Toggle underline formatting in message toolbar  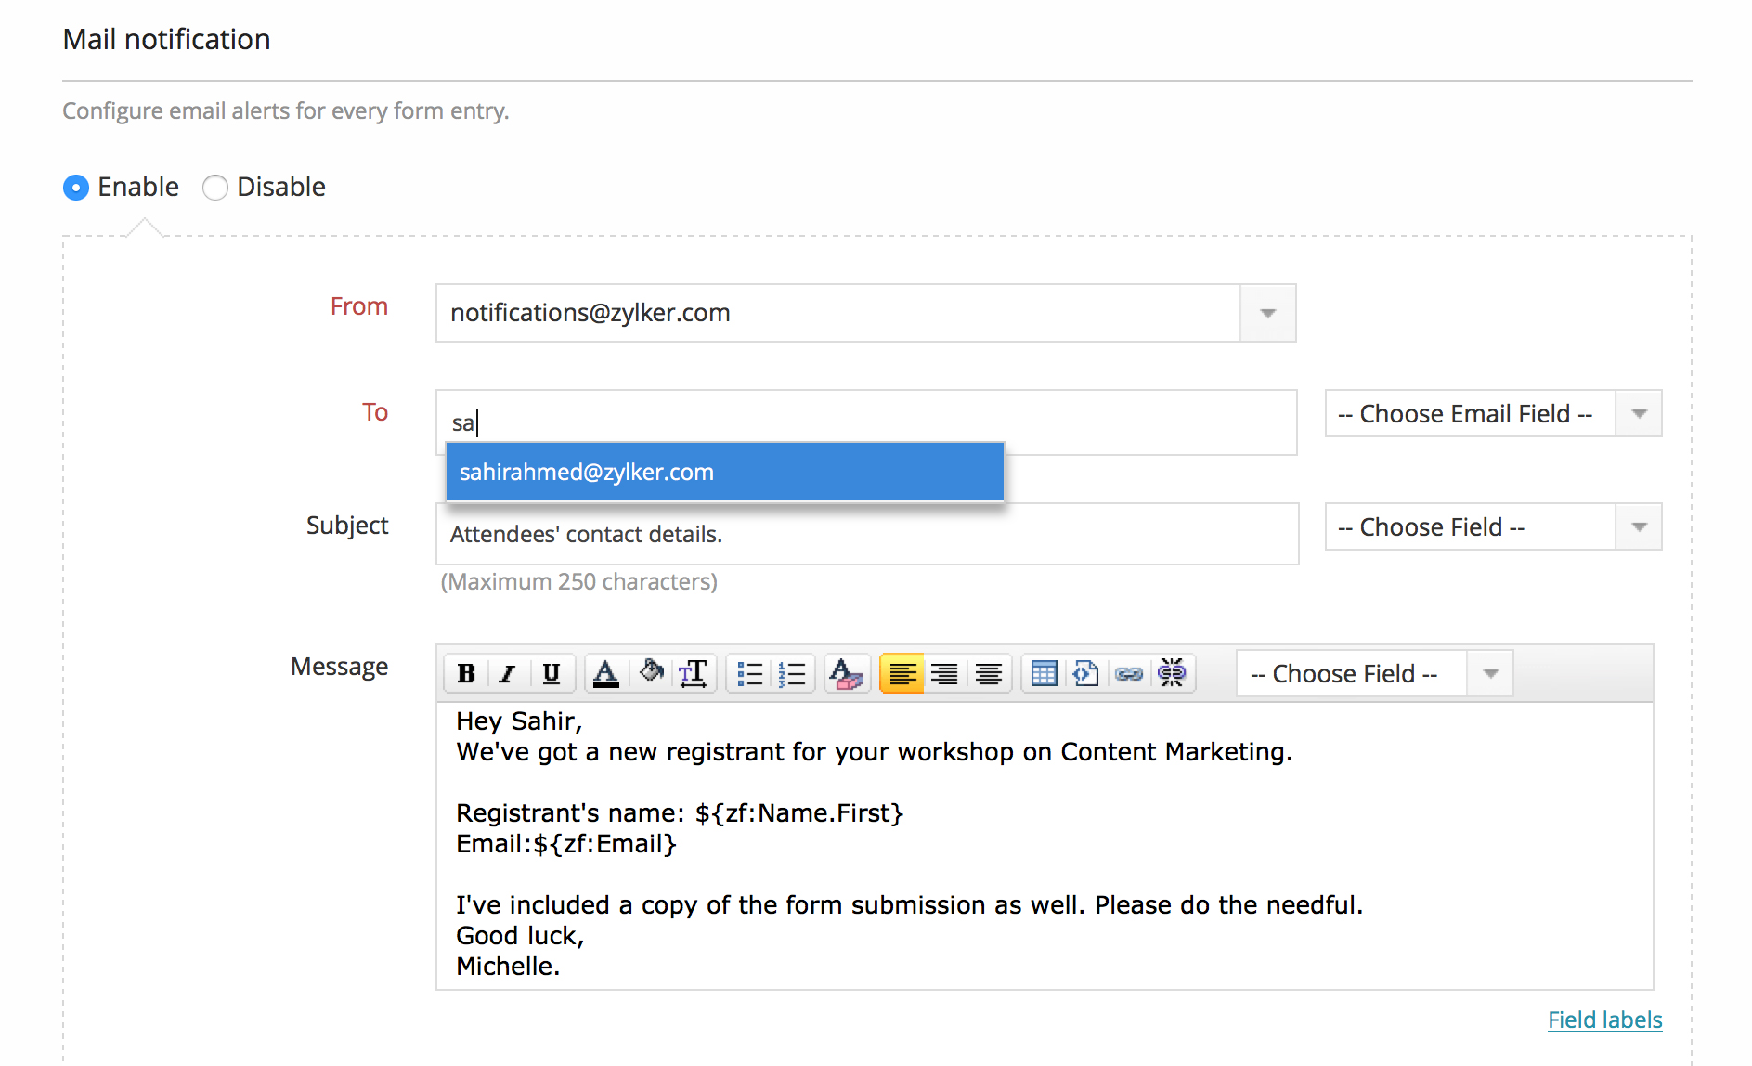coord(552,673)
